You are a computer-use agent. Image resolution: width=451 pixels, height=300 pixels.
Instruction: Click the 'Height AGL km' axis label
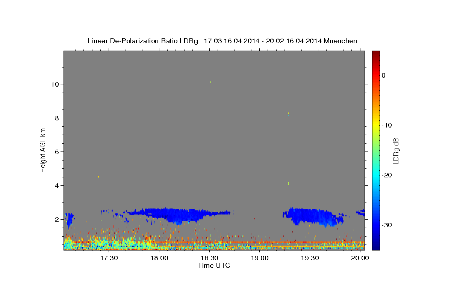click(x=43, y=150)
